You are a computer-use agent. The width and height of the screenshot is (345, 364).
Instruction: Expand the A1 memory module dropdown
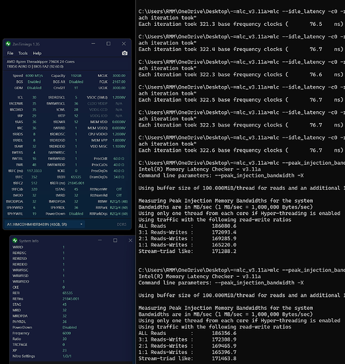(44, 224)
